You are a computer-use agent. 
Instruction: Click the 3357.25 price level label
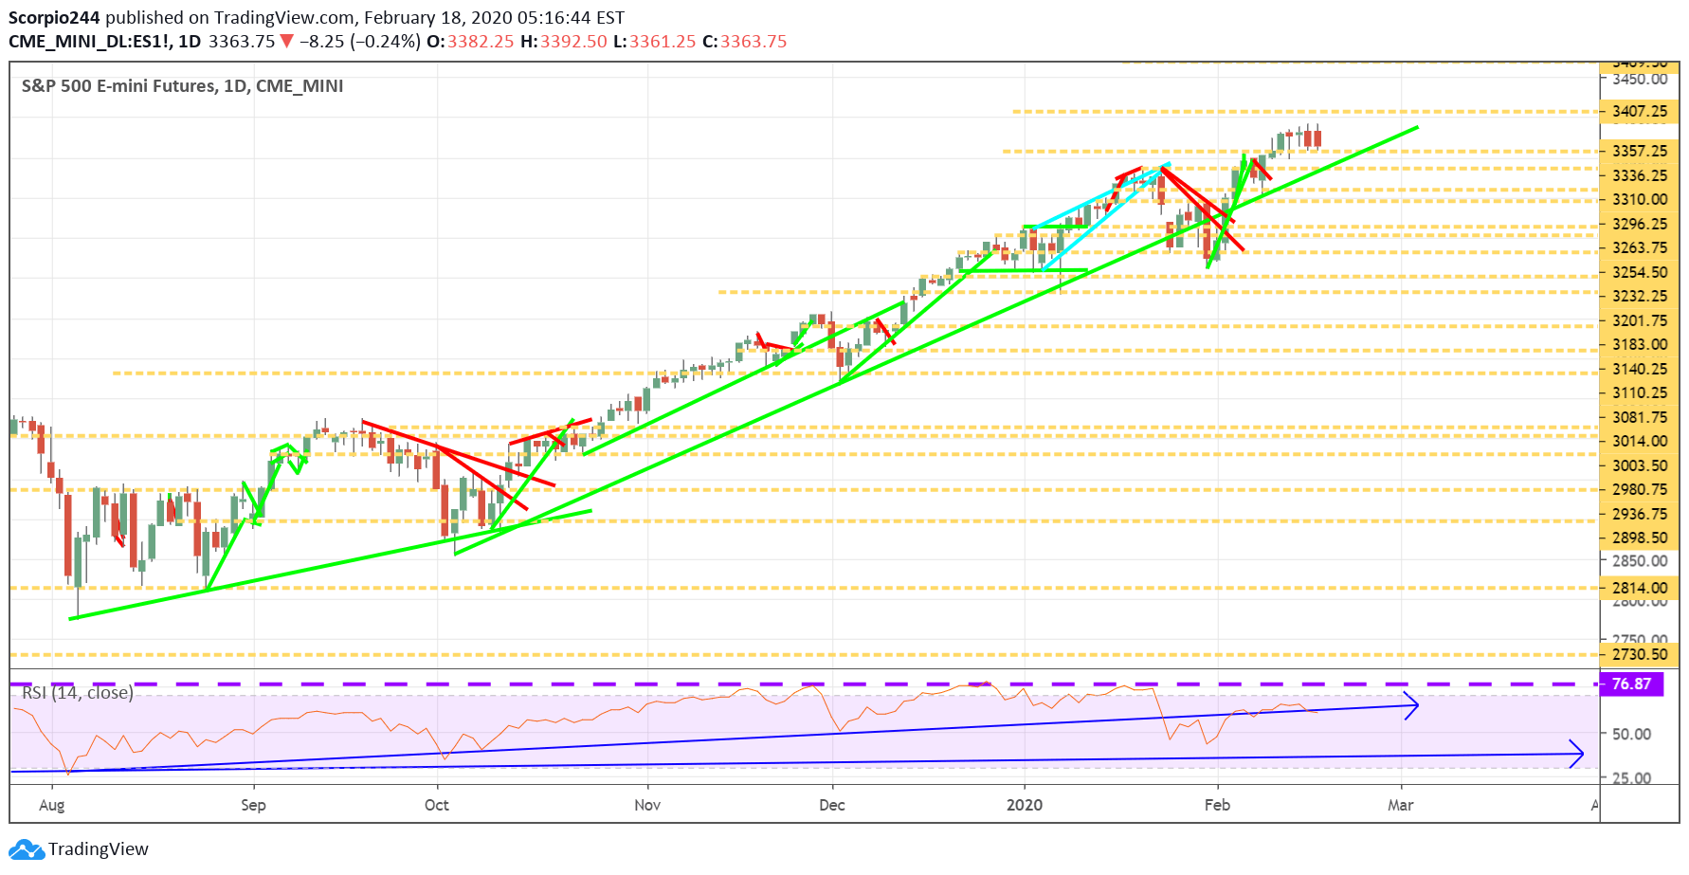[x=1640, y=152]
